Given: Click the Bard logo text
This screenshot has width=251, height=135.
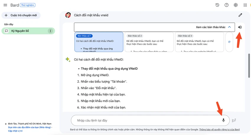Looking at the screenshot, I should pyautogui.click(x=14, y=5).
